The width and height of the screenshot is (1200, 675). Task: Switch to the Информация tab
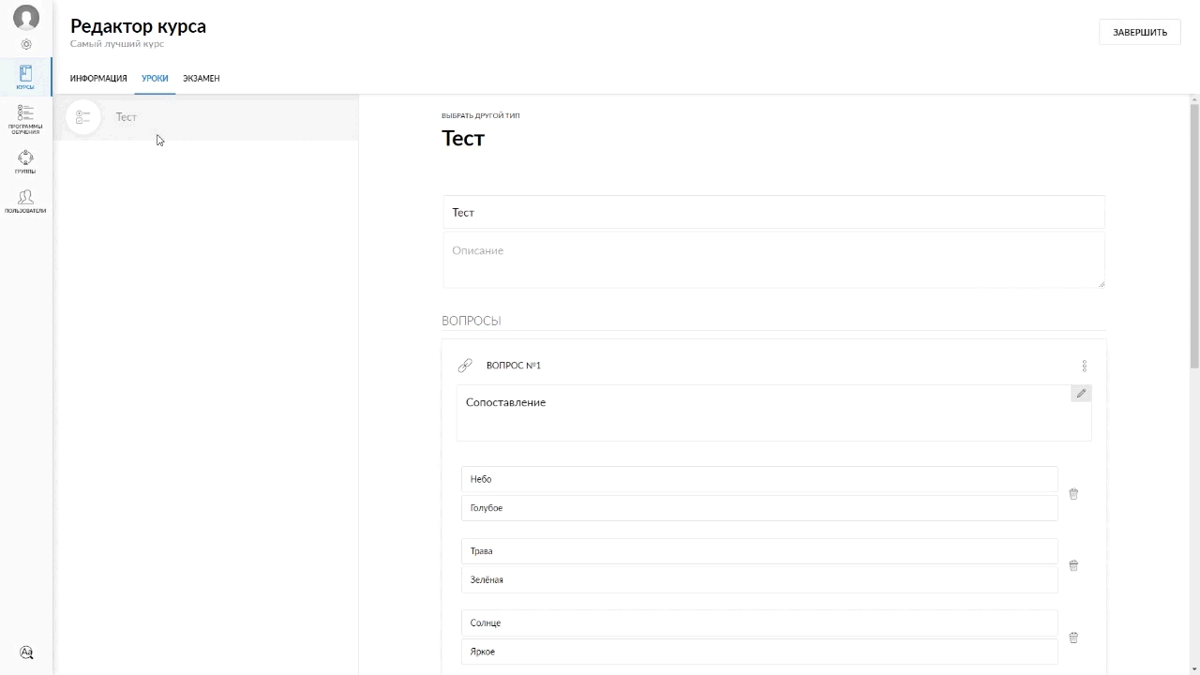[x=98, y=79]
